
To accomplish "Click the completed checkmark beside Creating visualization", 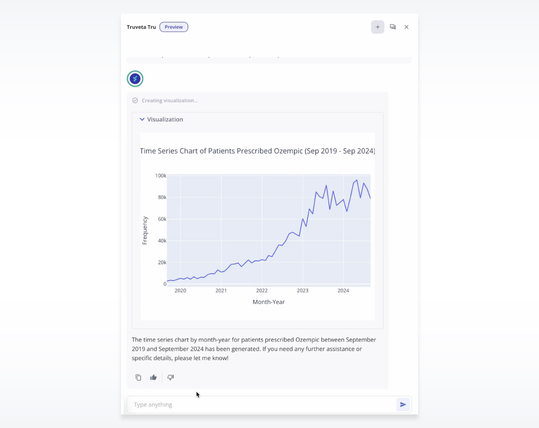I will coord(135,101).
